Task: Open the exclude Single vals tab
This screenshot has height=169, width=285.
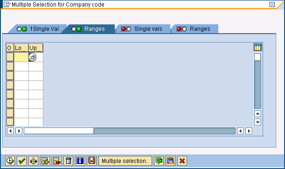Action: point(143,29)
